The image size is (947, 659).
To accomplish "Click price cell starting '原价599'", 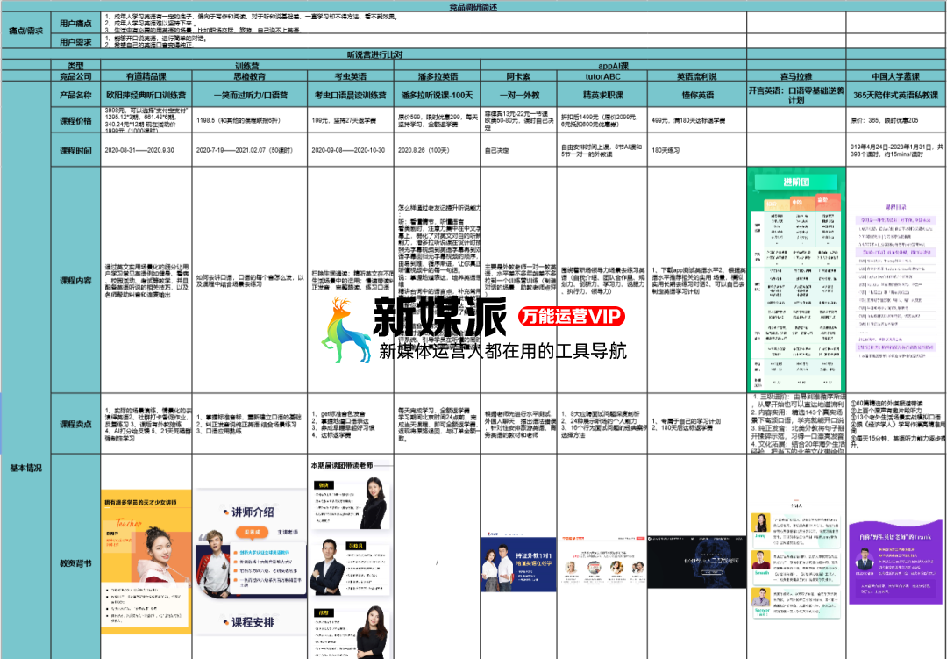I will (438, 120).
